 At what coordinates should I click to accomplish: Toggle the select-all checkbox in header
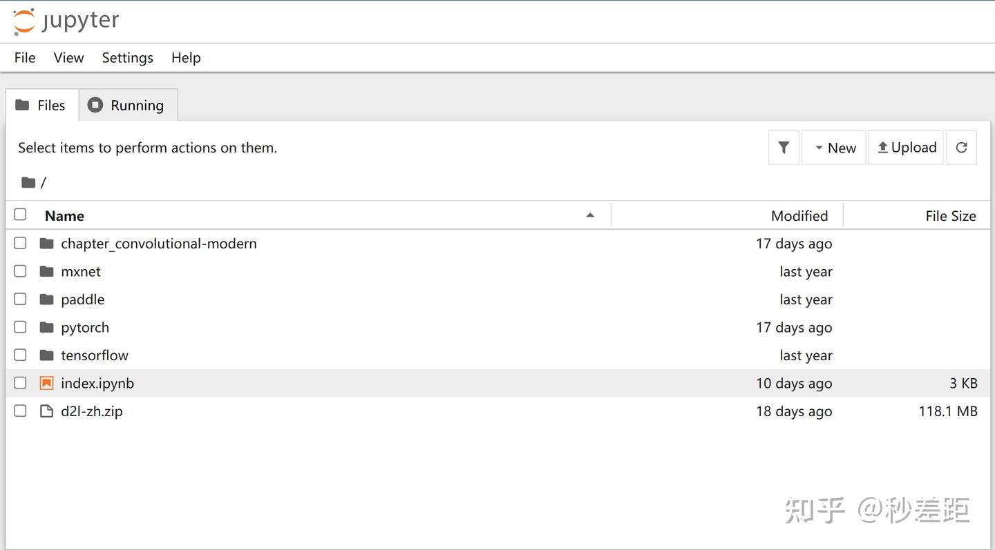pyautogui.click(x=21, y=215)
